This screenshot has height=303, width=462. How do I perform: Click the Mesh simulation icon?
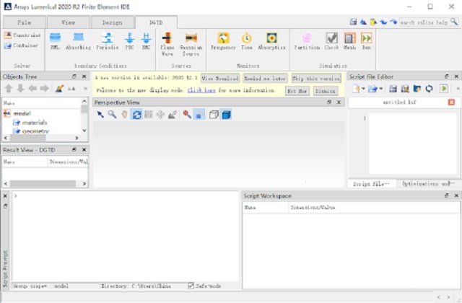pyautogui.click(x=349, y=40)
